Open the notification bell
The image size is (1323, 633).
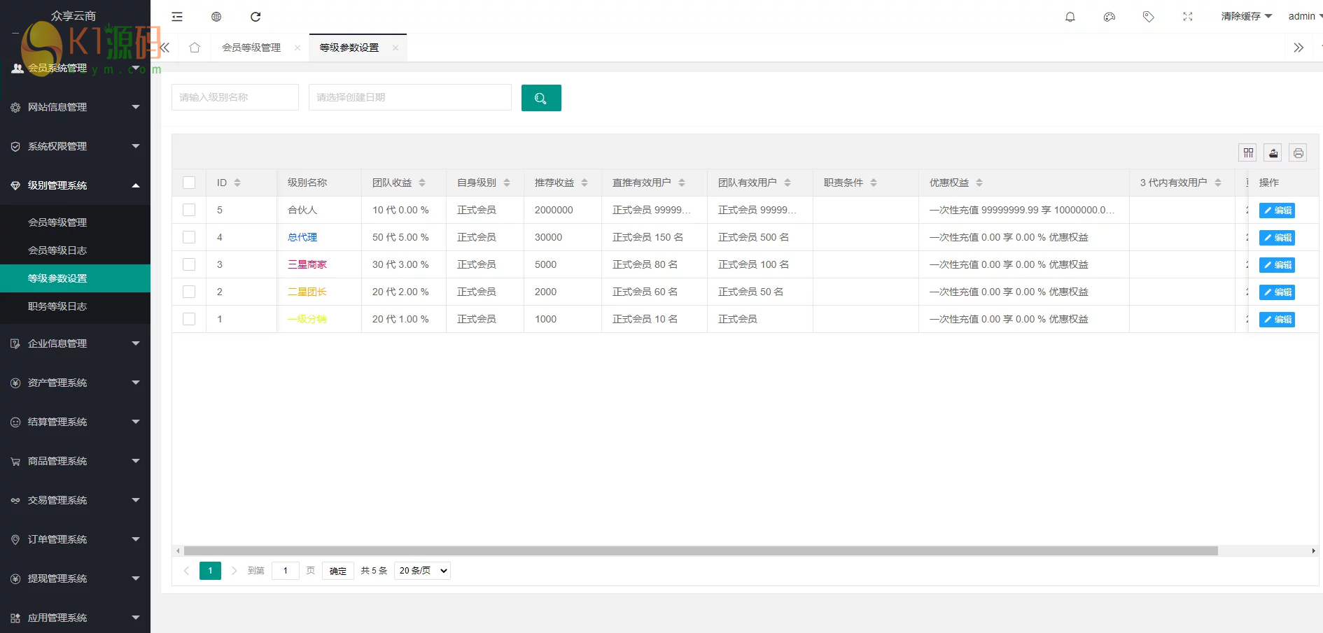1070,17
